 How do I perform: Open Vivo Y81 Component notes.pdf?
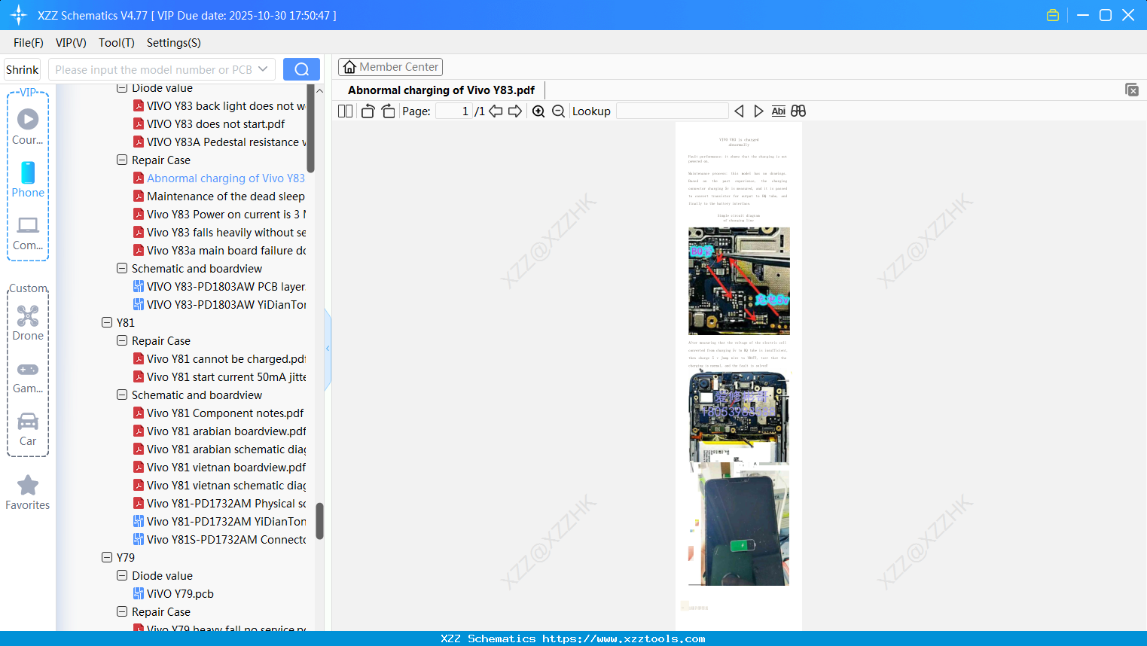(x=218, y=413)
